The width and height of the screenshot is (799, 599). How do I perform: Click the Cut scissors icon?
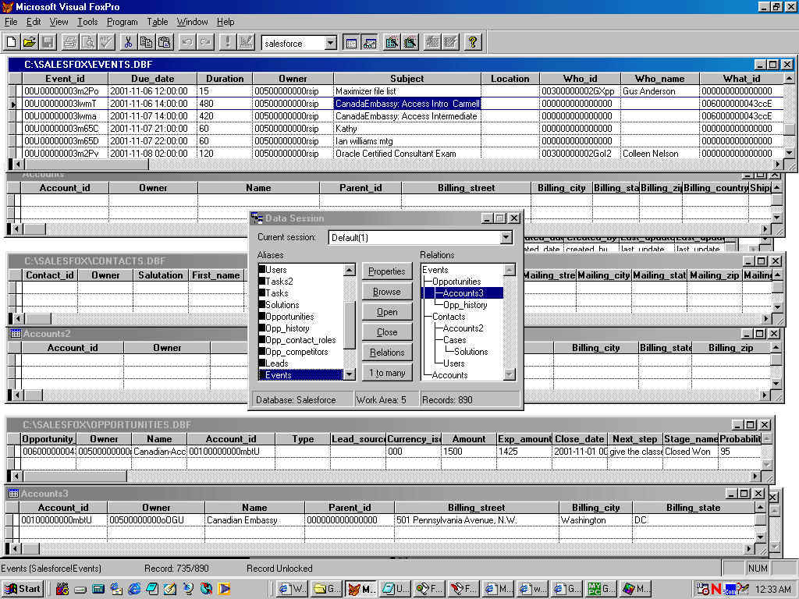[x=128, y=42]
